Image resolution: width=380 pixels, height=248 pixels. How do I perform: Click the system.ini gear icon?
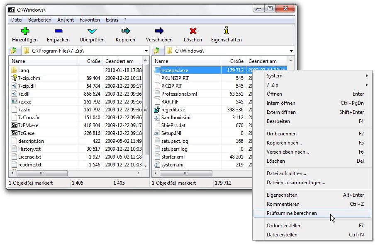(x=157, y=164)
